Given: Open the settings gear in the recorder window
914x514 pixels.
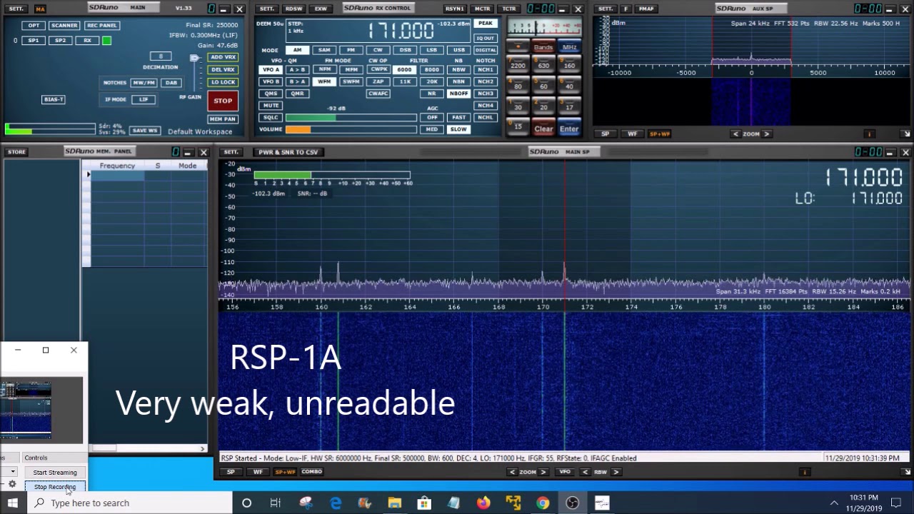Looking at the screenshot, I should 12,485.
